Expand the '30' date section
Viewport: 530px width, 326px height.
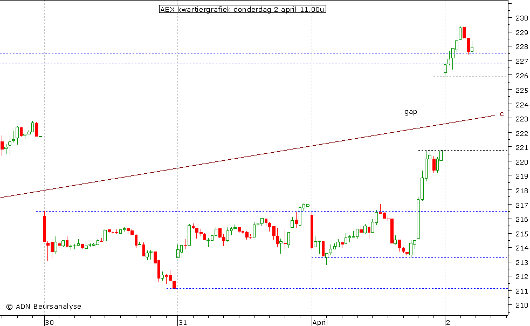[49, 323]
